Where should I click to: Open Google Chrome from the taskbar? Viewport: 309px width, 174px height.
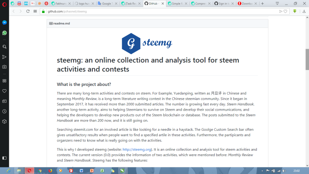tap(40, 171)
